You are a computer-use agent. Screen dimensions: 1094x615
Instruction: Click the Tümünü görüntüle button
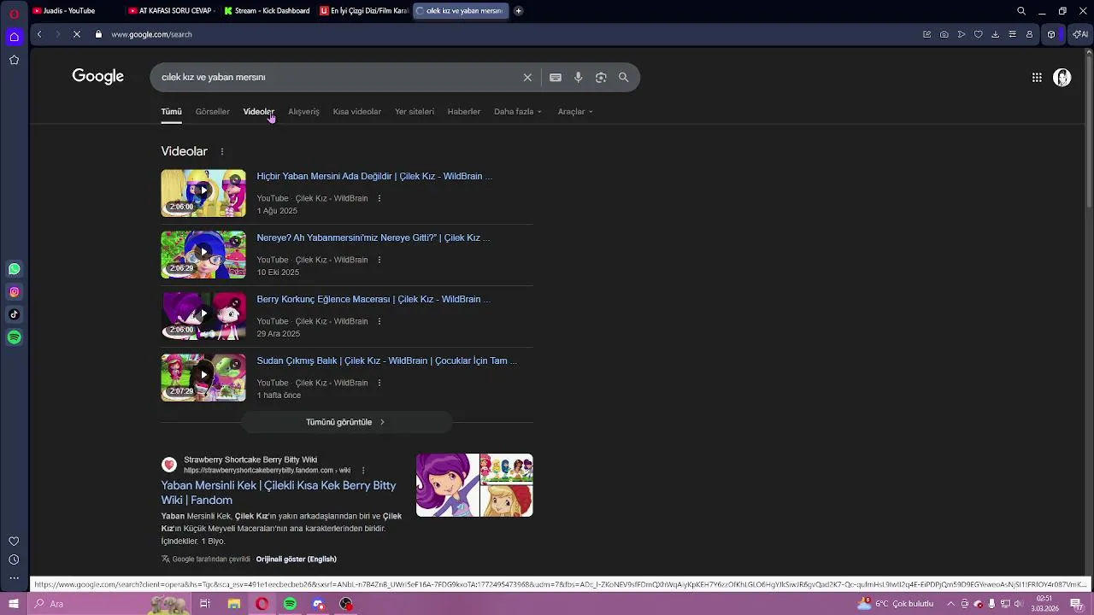[346, 422]
